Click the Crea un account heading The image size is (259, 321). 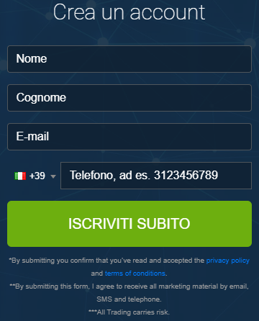point(129,12)
